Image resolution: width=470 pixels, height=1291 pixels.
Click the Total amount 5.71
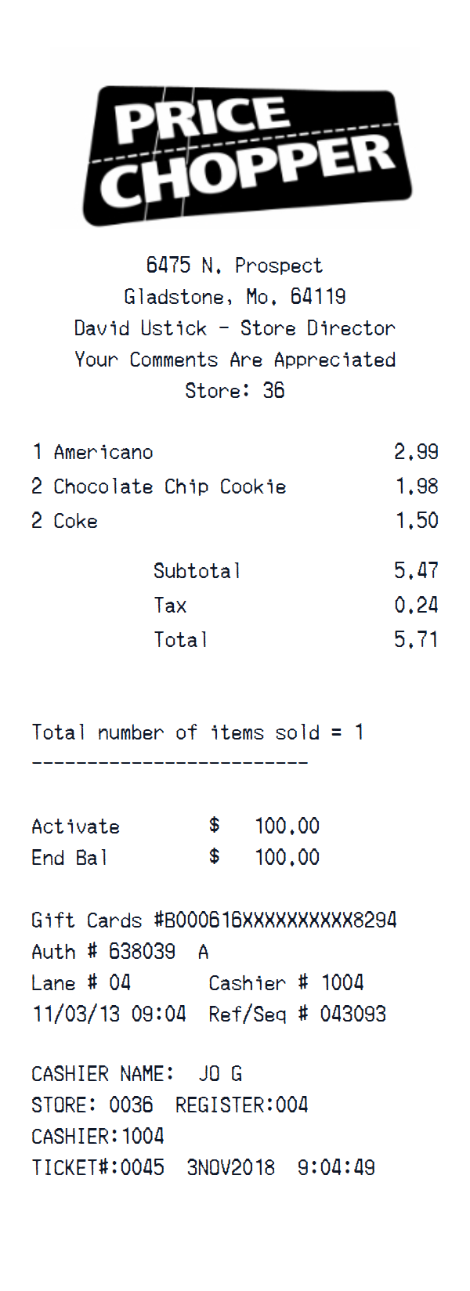point(416,640)
